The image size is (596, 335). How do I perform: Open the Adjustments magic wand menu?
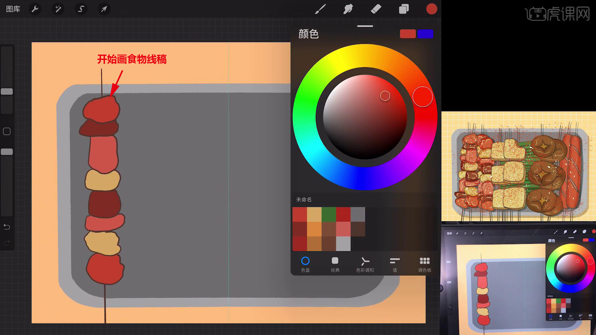[x=58, y=9]
